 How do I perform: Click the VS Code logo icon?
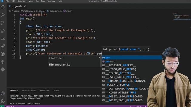[2, 1]
